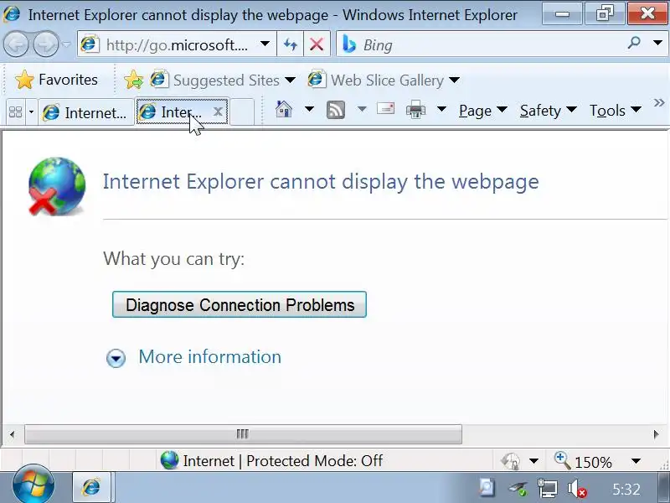Image resolution: width=670 pixels, height=503 pixels.
Task: Expand the address bar autocomplete dropdown
Action: [x=265, y=44]
